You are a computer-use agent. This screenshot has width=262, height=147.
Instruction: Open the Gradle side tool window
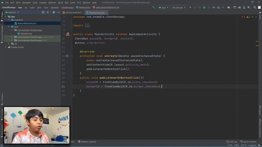260,16
